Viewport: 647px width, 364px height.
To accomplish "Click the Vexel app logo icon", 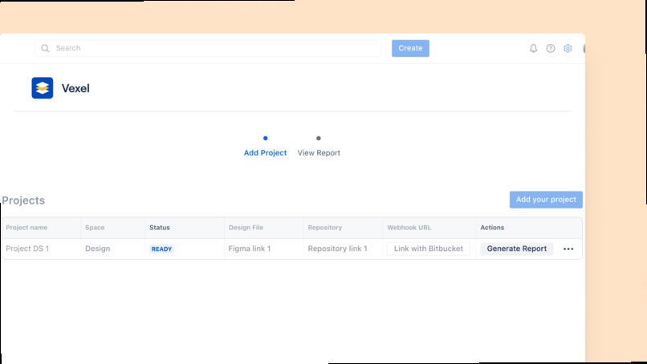I will [43, 88].
